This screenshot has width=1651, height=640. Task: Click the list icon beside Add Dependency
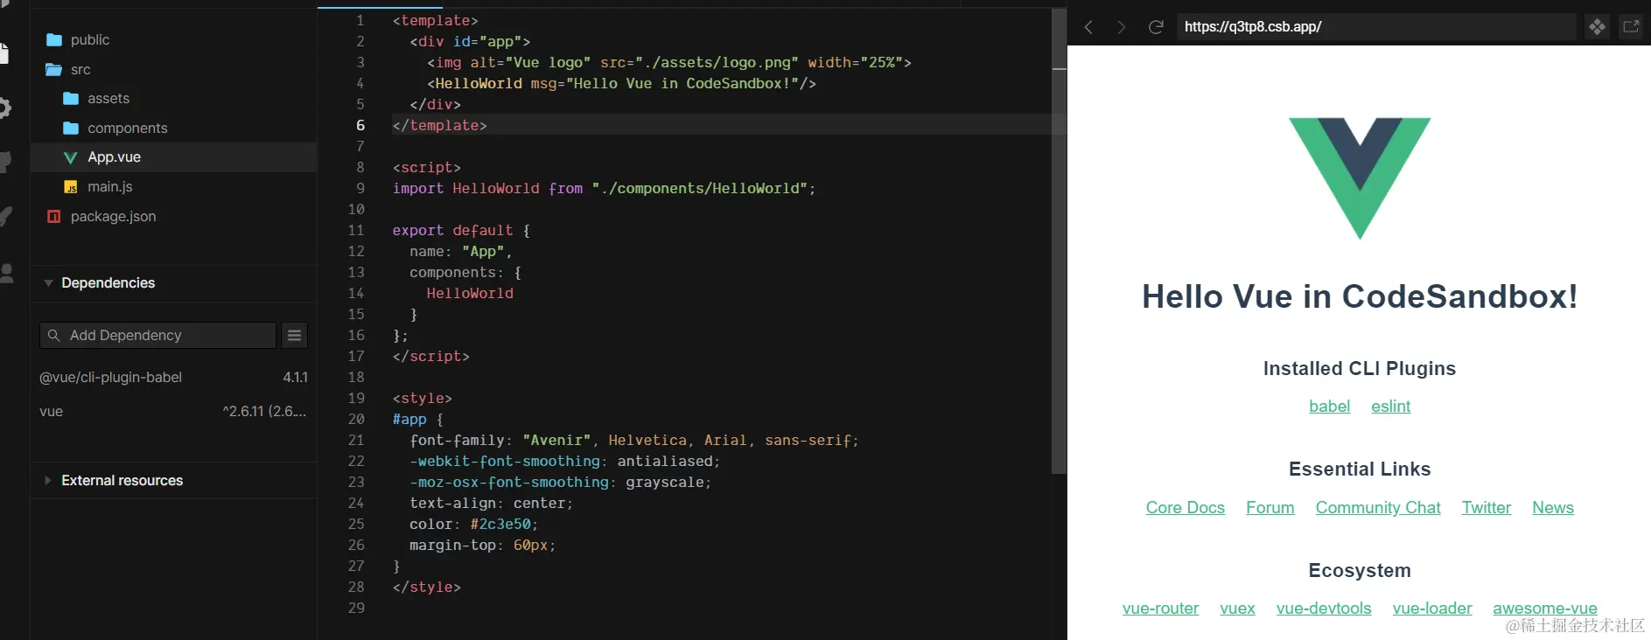(x=295, y=335)
